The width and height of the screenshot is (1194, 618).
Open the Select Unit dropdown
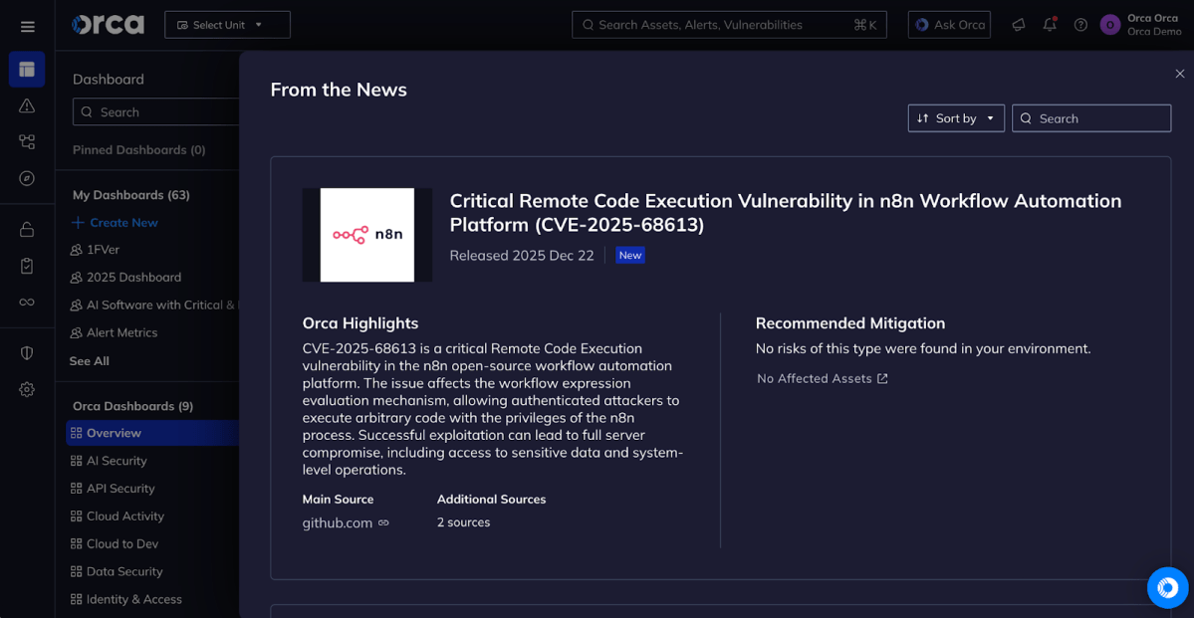pos(227,24)
